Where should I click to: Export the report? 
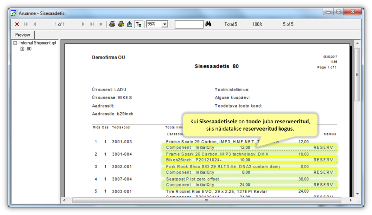(130, 24)
